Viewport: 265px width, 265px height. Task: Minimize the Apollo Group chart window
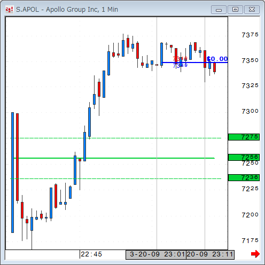coord(219,10)
